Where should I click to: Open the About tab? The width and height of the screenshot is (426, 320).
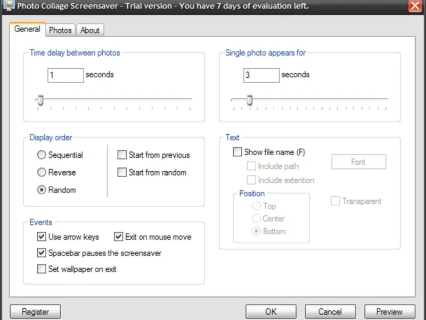89,30
